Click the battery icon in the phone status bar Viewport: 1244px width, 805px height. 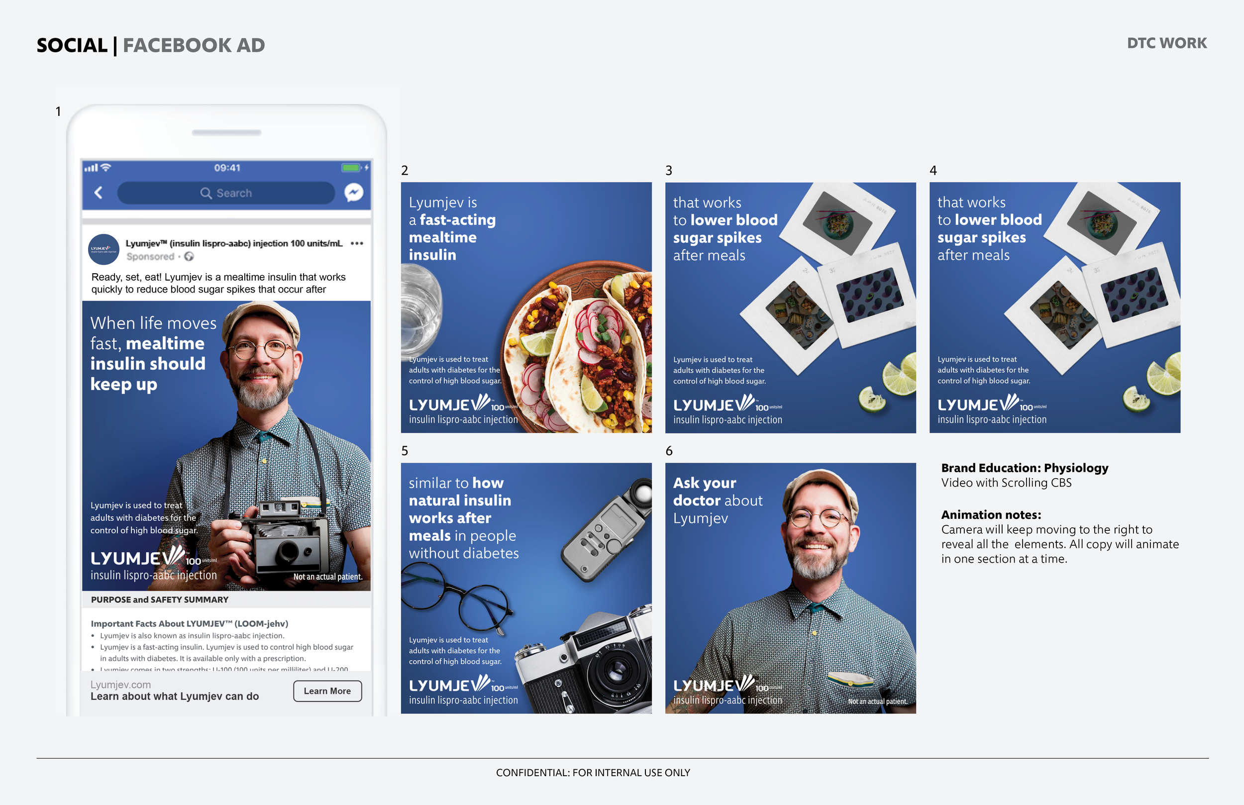click(x=352, y=168)
